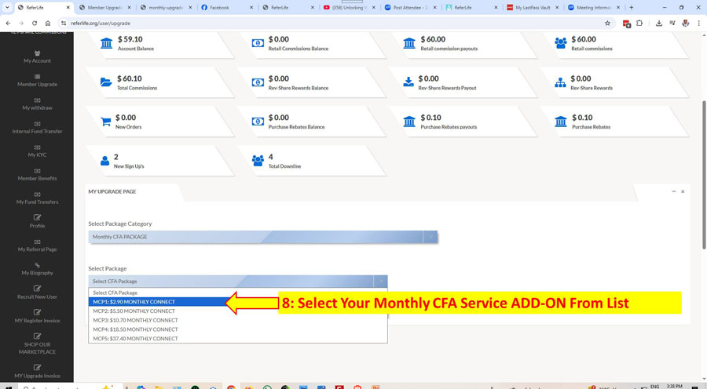Click the Member Upgrade sidebar icon
This screenshot has width=707, height=389.
[x=37, y=77]
